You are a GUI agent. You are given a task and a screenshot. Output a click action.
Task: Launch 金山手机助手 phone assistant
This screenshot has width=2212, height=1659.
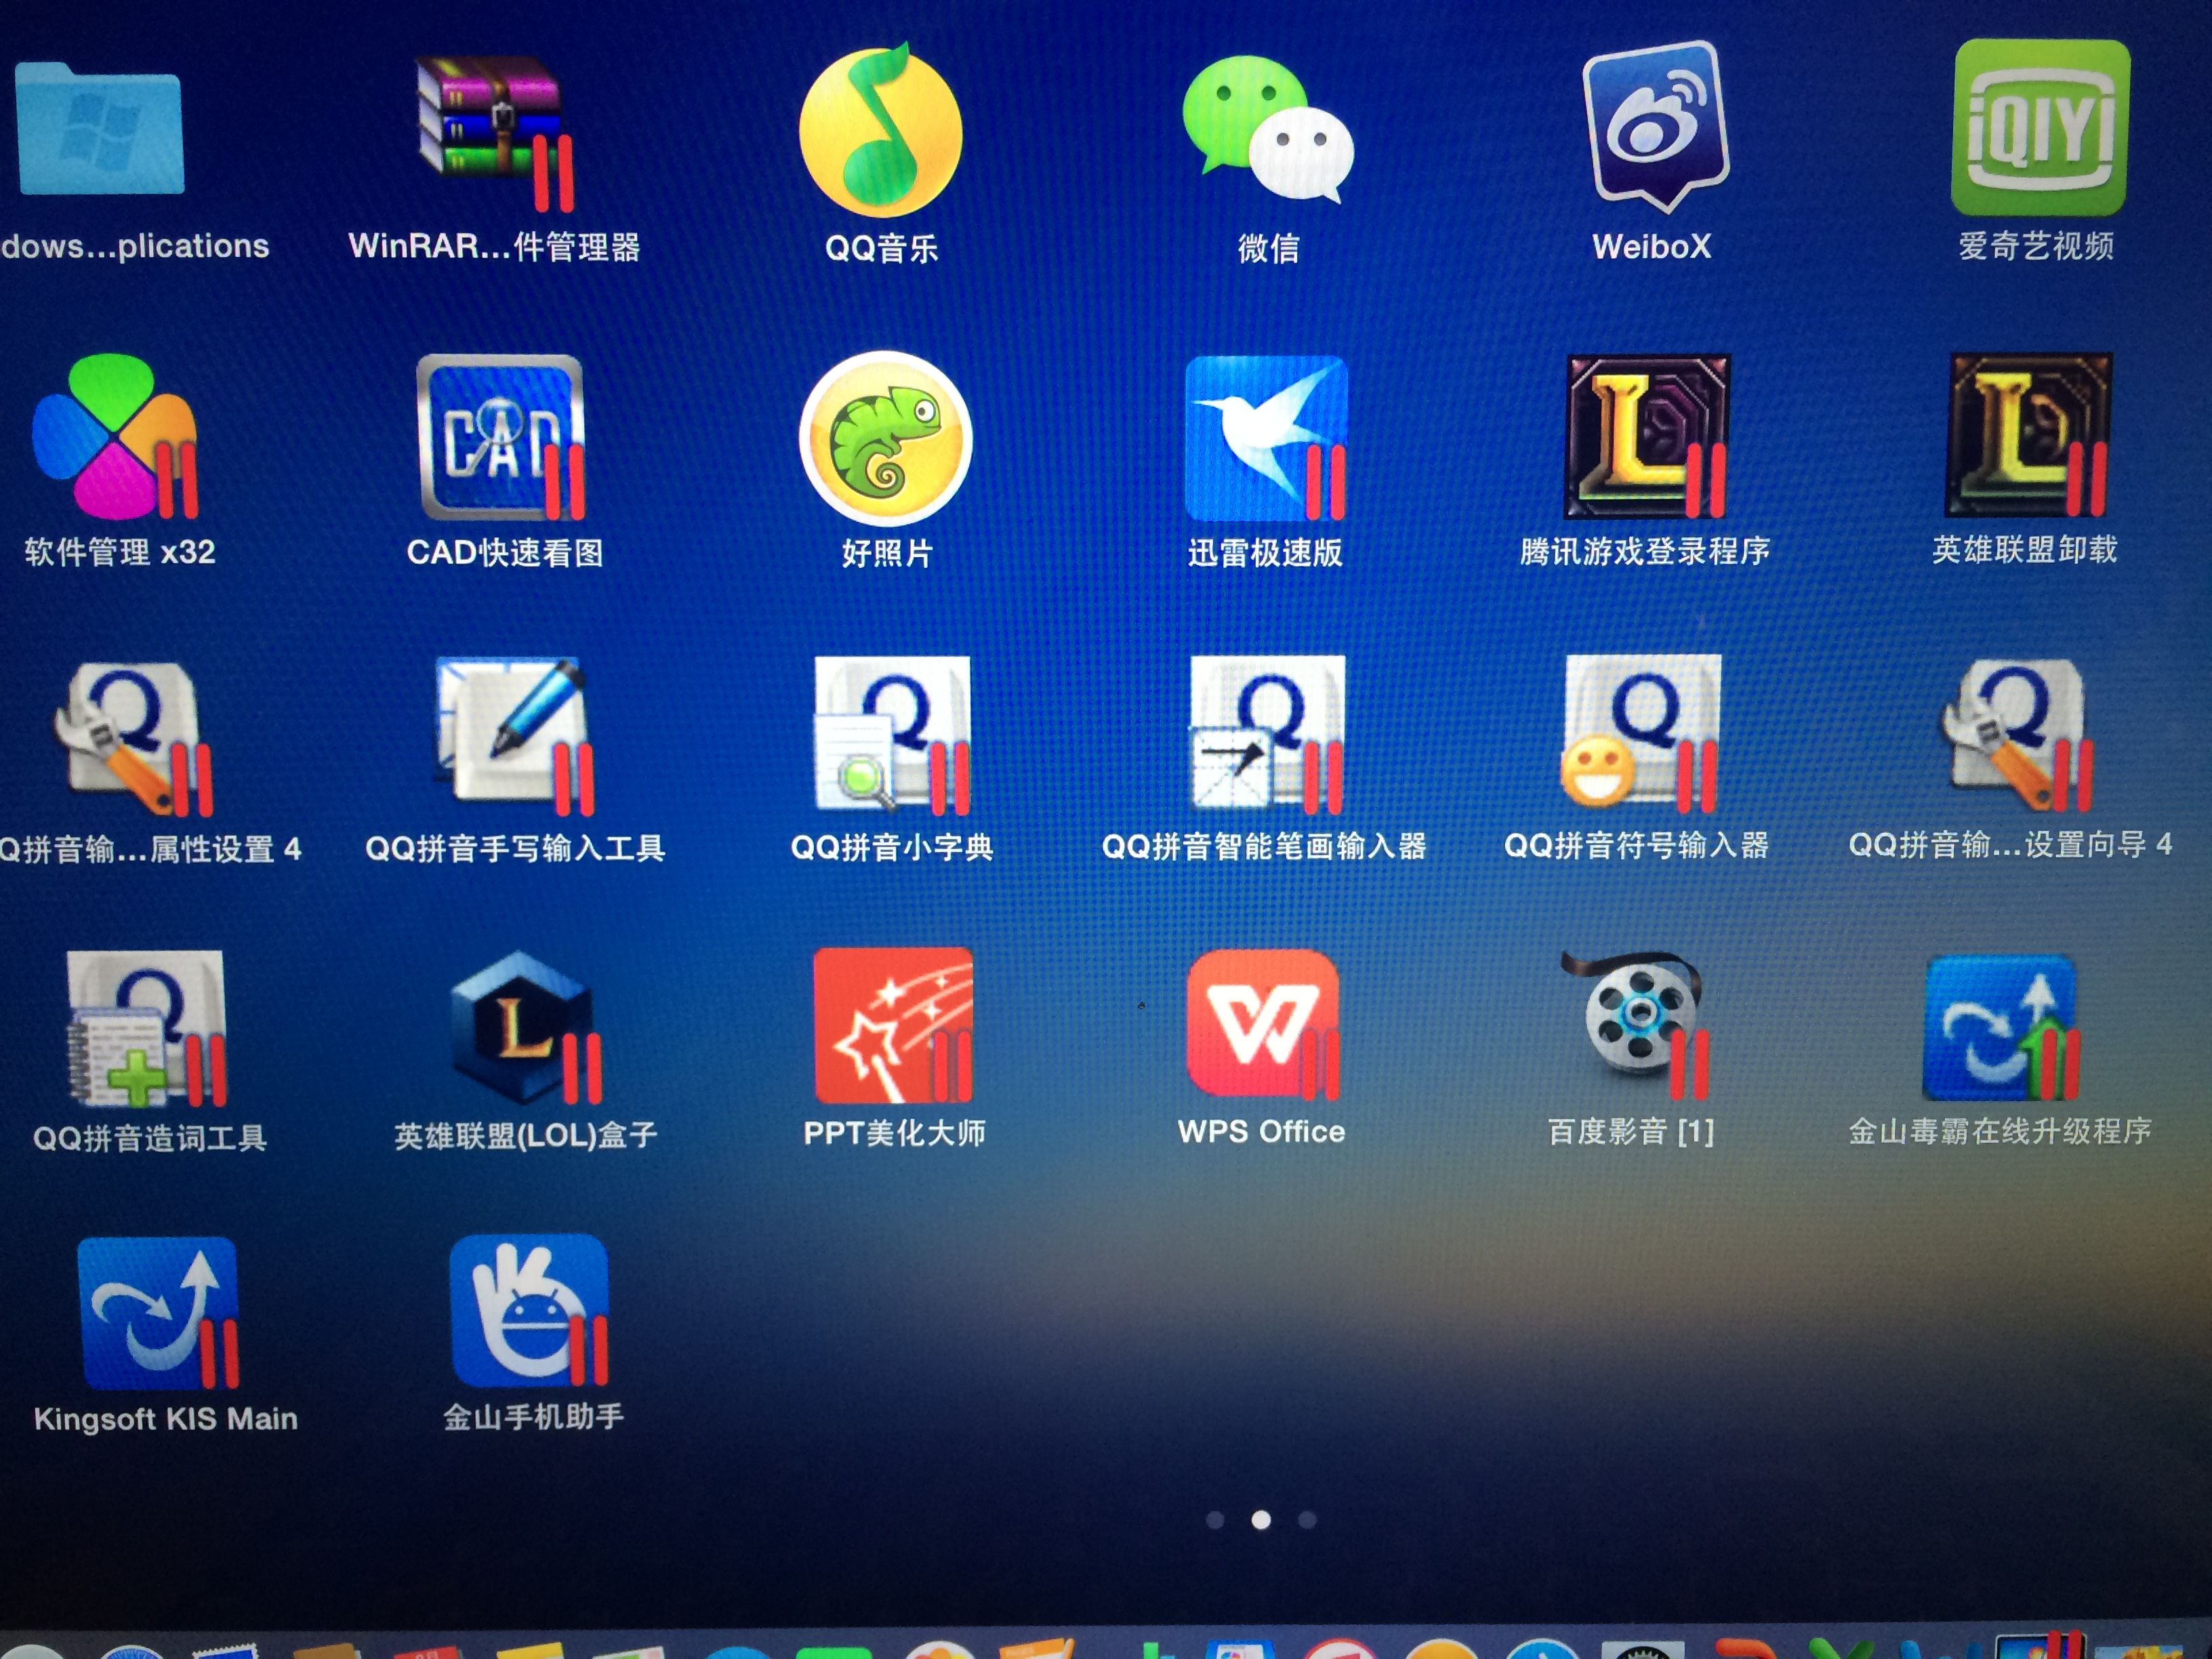coord(529,1311)
